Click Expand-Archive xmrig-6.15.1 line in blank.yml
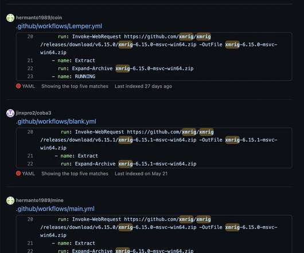This screenshot has height=253, width=304. (128, 164)
